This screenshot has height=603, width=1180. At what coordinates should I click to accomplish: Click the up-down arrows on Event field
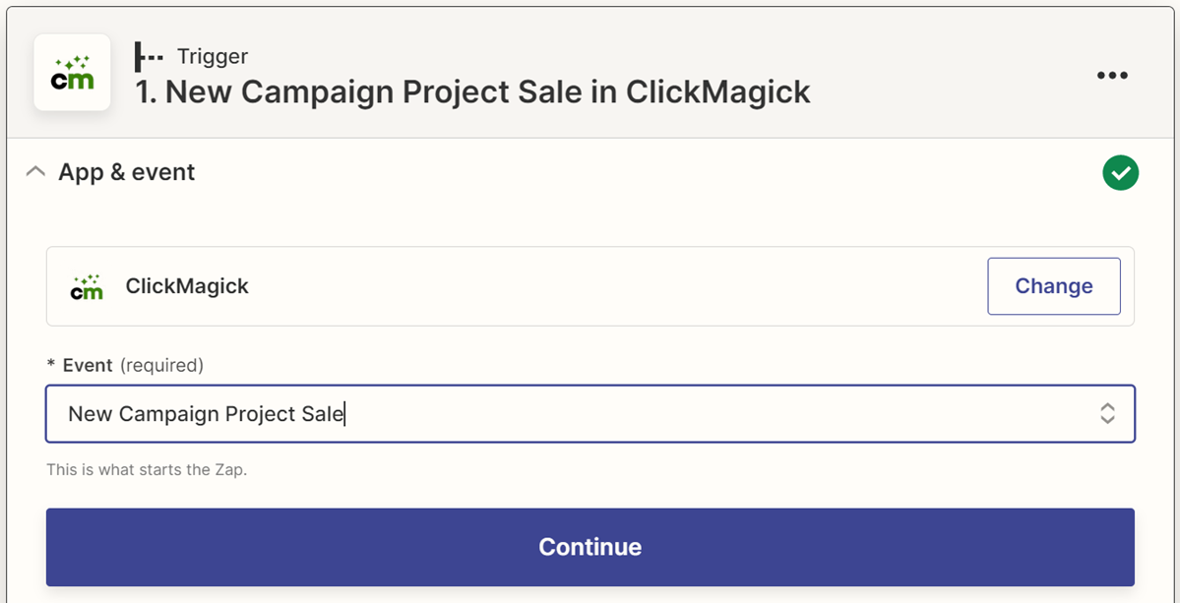pyautogui.click(x=1107, y=413)
